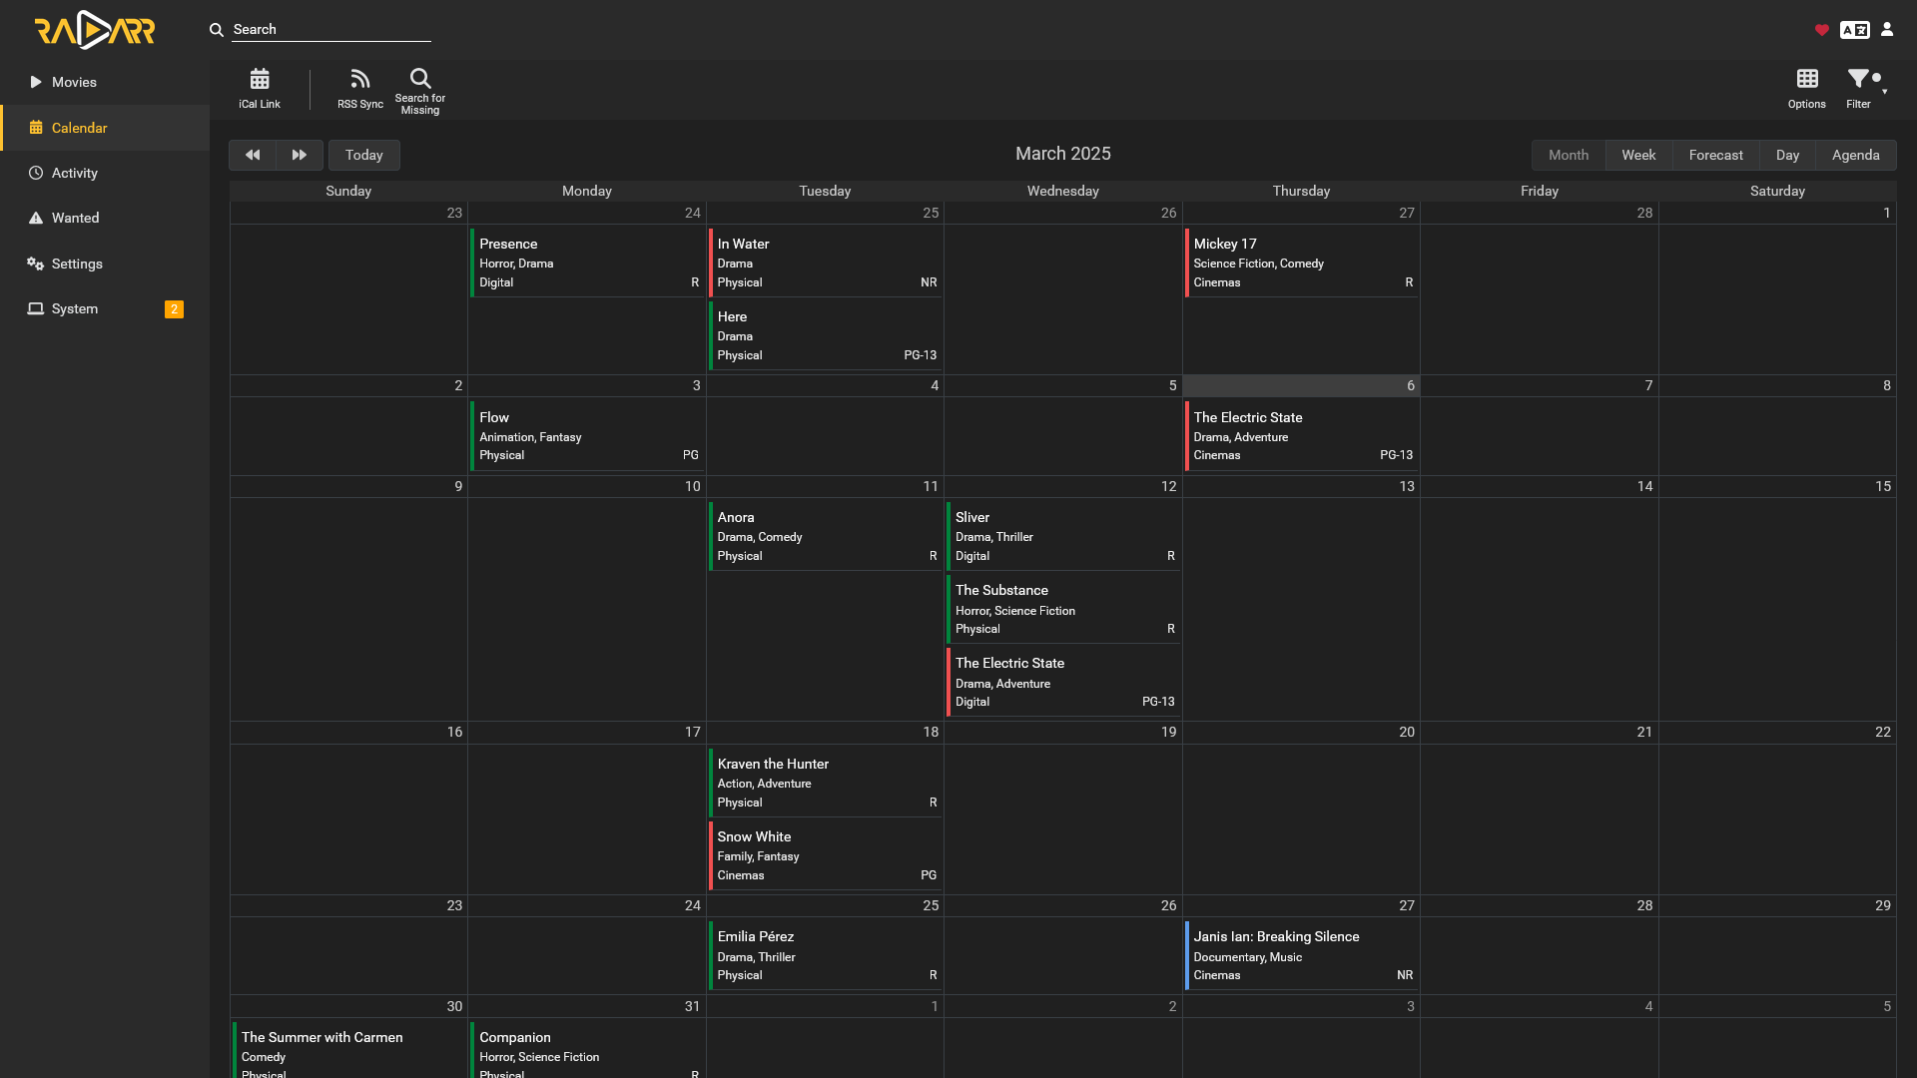Go to previous month with rewind arrows
Viewport: 1917px width, 1078px height.
(x=253, y=155)
